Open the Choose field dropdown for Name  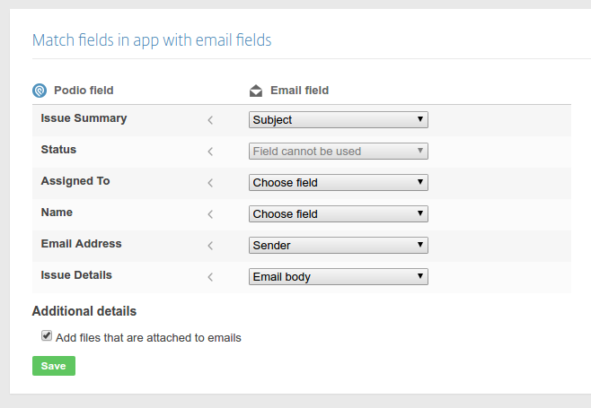pos(339,213)
